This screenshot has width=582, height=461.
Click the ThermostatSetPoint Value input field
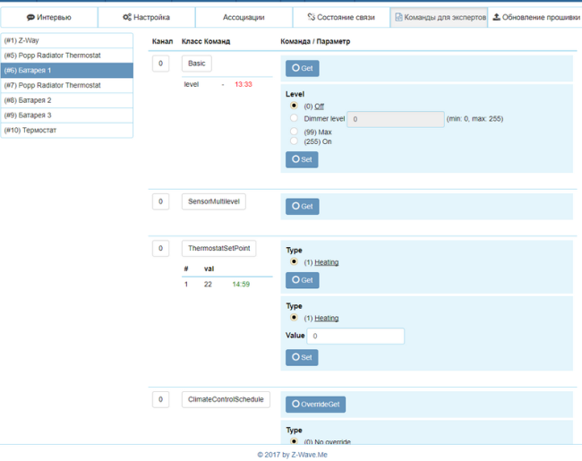click(355, 336)
